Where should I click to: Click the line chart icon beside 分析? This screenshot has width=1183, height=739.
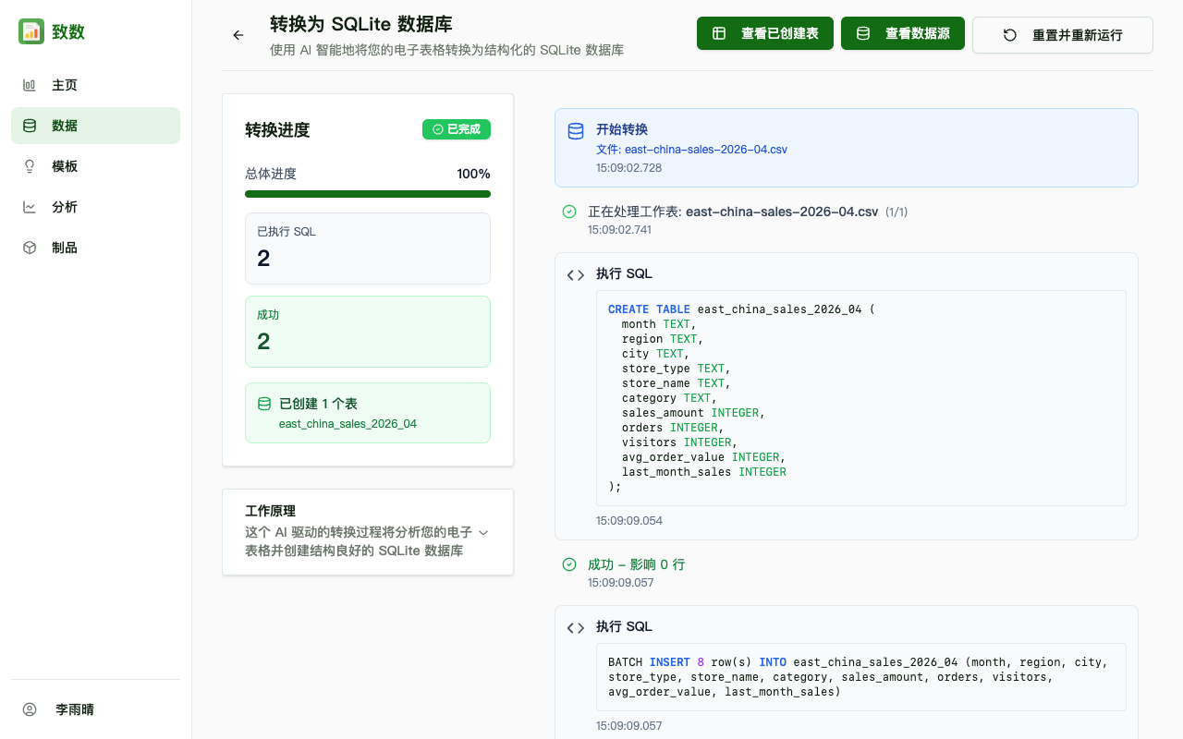click(30, 207)
